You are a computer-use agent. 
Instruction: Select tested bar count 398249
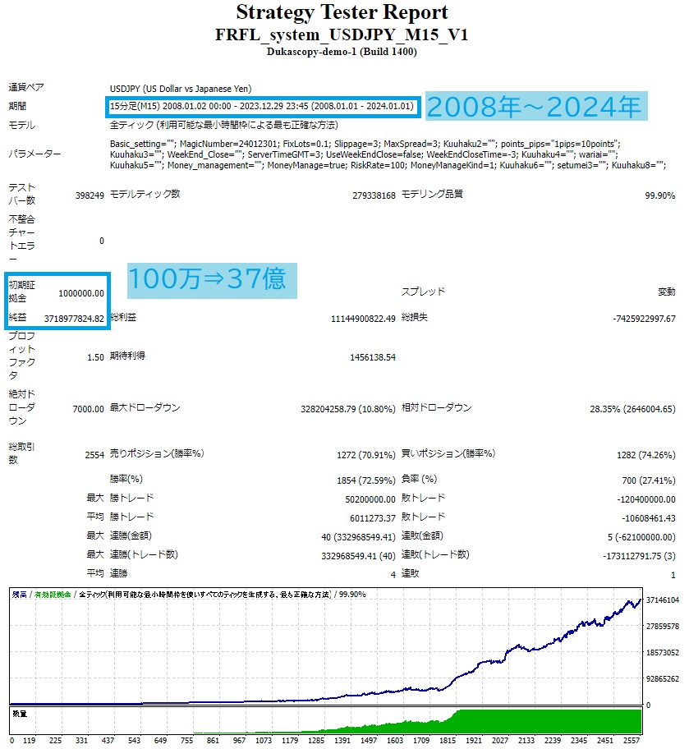[x=90, y=195]
